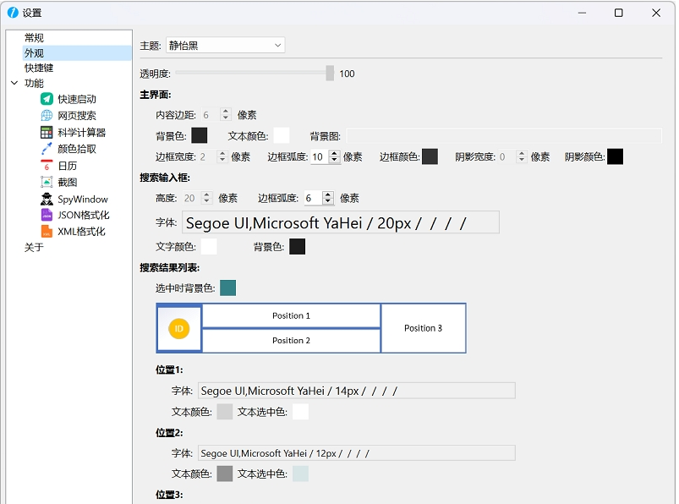Click the XML格式化 orange file icon
The height and width of the screenshot is (504, 679).
[47, 232]
